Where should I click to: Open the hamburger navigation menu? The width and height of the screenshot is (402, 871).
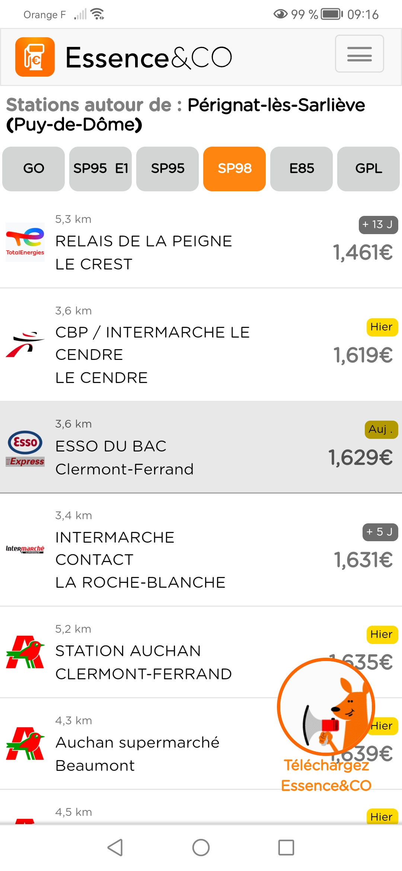point(359,54)
